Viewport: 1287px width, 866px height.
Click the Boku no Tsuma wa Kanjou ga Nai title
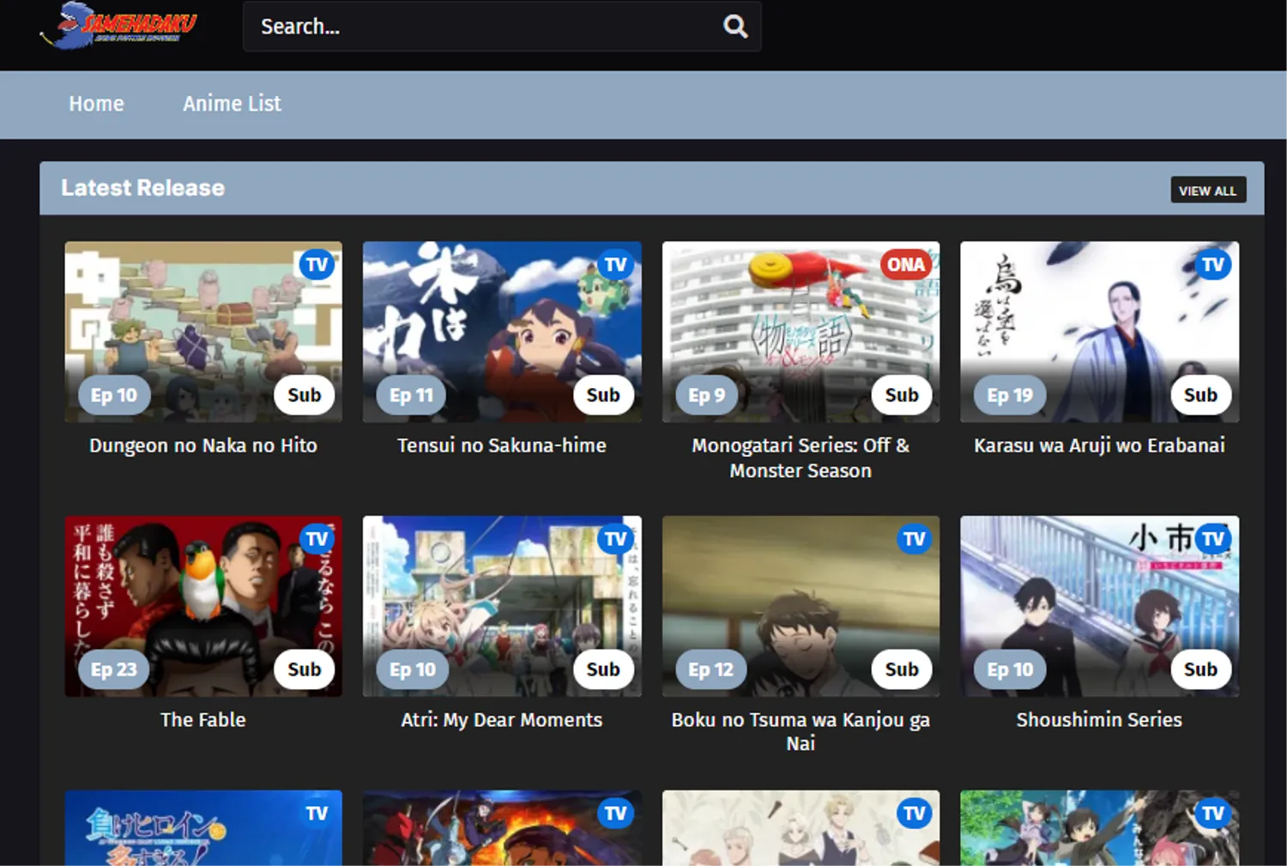pyautogui.click(x=801, y=732)
